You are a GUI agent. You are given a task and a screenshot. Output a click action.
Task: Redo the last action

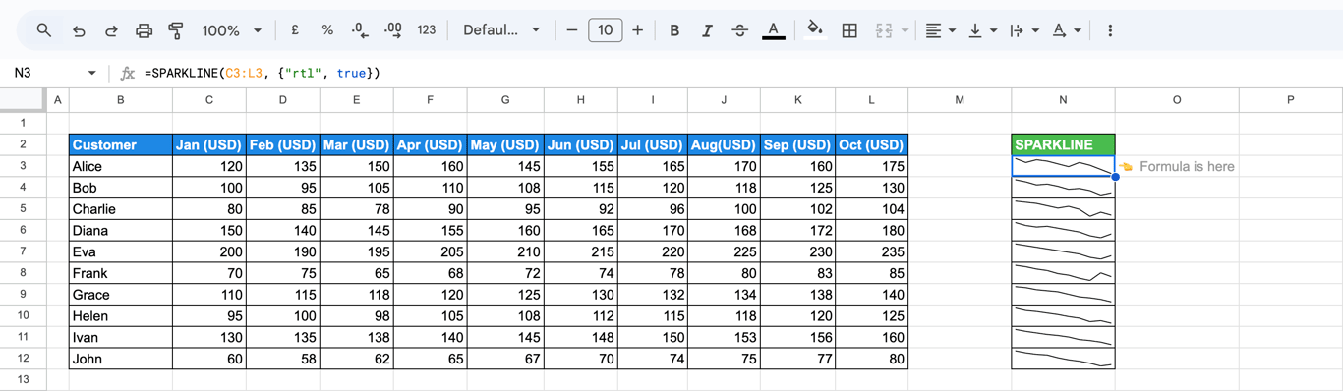coord(111,30)
